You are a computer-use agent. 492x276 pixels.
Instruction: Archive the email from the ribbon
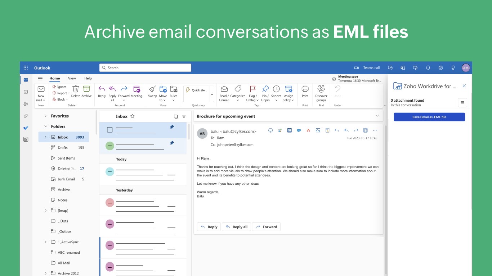coord(86,91)
